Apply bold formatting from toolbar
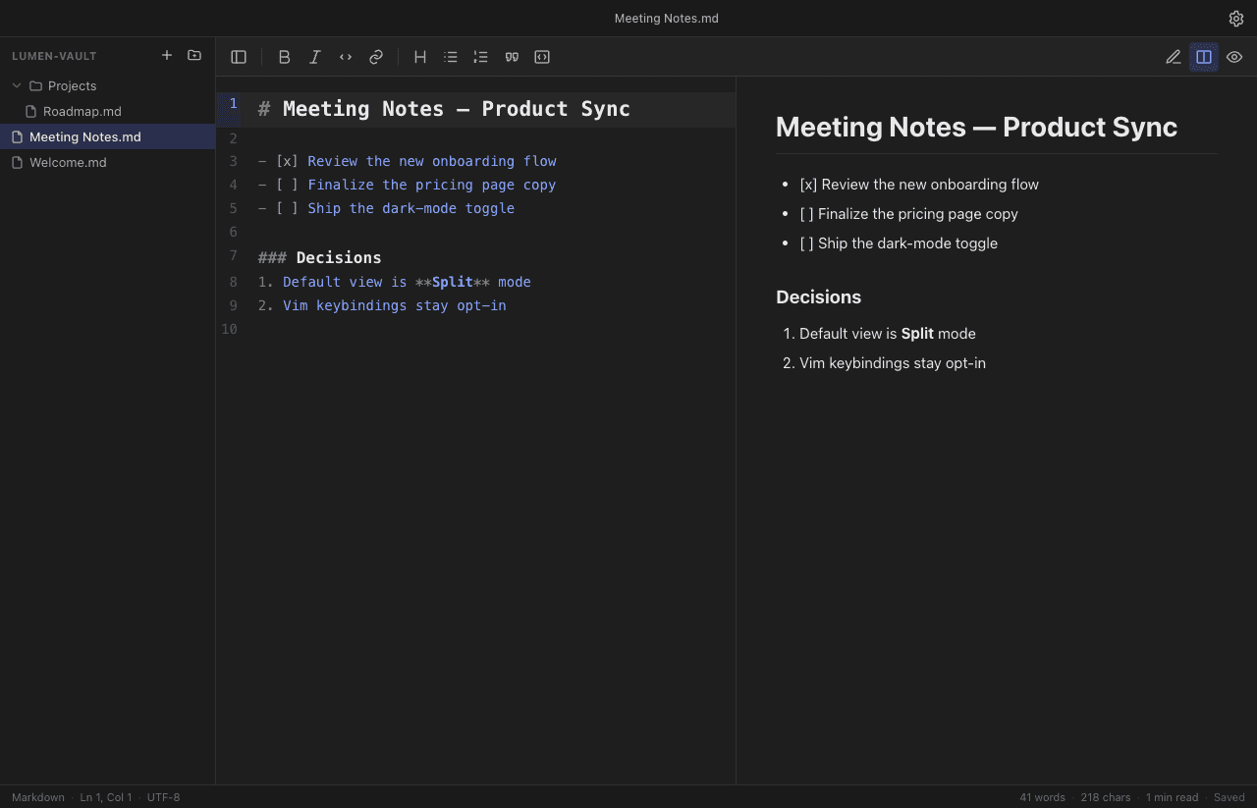The height and width of the screenshot is (808, 1257). tap(284, 57)
